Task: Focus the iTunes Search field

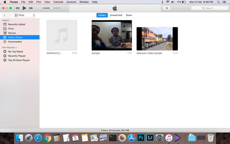Action: [x=209, y=8]
